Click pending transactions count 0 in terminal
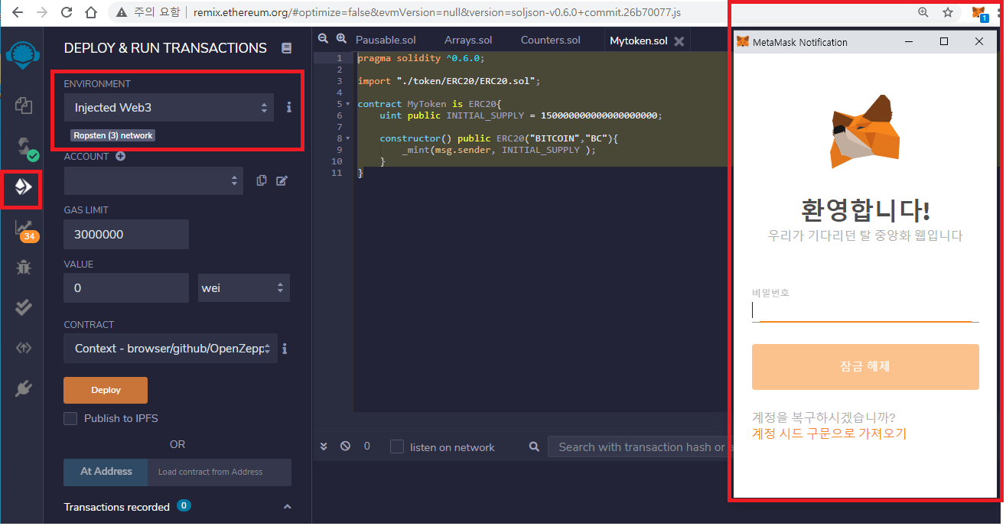The width and height of the screenshot is (1006, 526). (366, 446)
